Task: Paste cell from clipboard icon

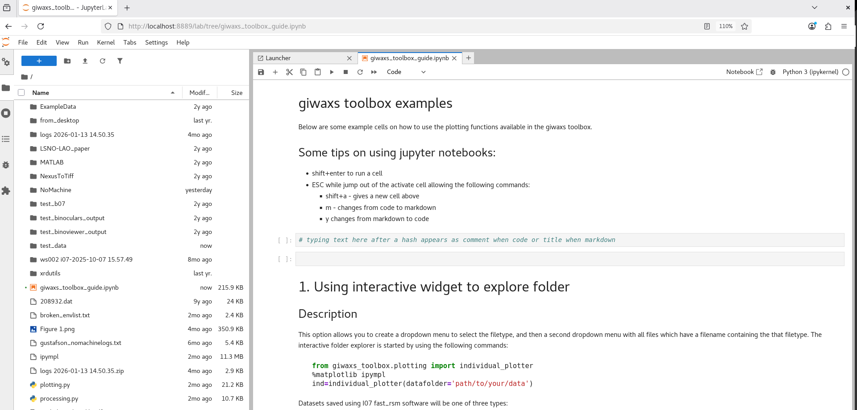Action: (x=317, y=72)
